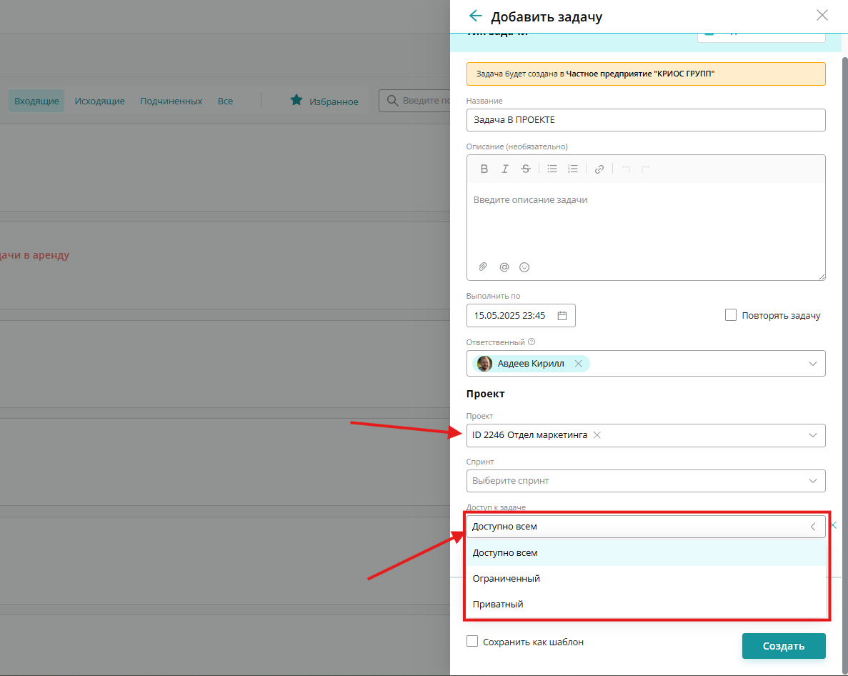Apply italic formatting in description editor
Image resolution: width=848 pixels, height=676 pixels.
(504, 169)
